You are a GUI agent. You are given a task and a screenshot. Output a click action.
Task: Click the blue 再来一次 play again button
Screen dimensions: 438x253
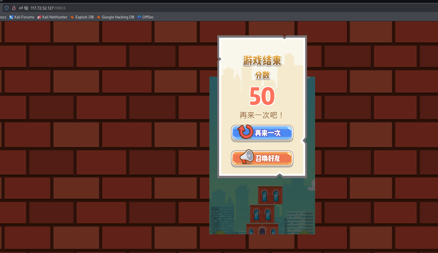tap(262, 133)
